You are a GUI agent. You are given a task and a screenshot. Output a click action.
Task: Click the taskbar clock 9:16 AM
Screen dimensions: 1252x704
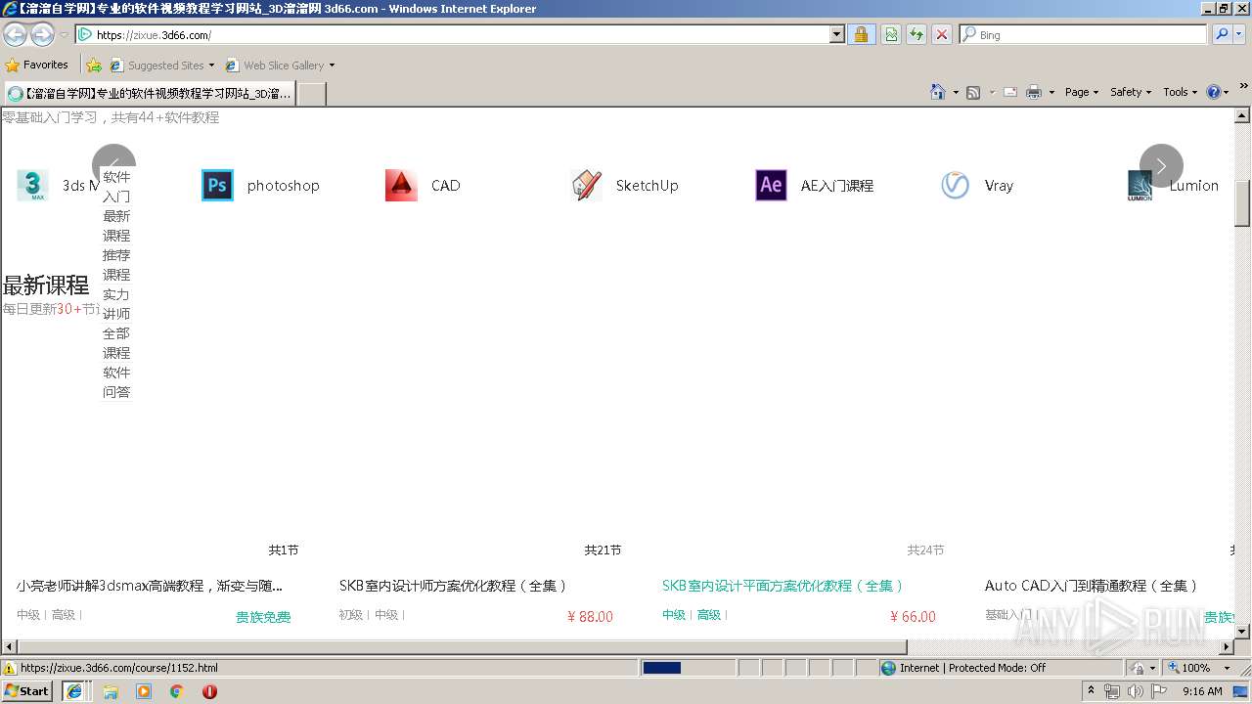point(1202,690)
